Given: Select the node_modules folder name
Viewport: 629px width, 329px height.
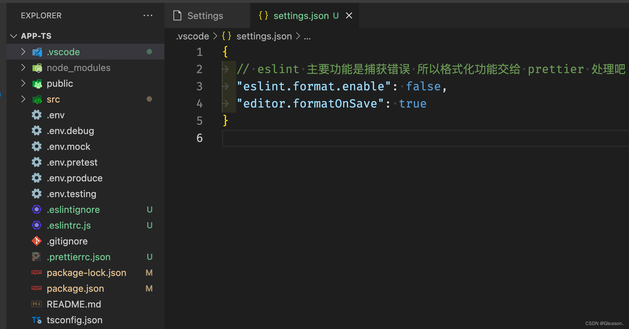Looking at the screenshot, I should point(79,68).
